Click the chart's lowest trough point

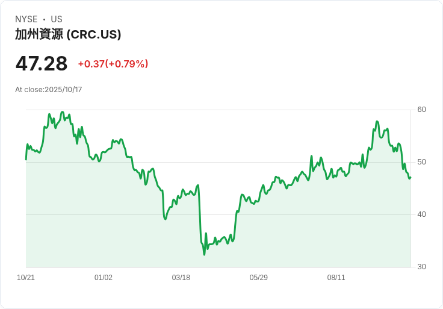click(x=204, y=255)
